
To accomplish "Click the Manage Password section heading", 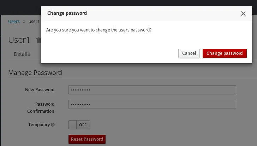I will point(35,73).
